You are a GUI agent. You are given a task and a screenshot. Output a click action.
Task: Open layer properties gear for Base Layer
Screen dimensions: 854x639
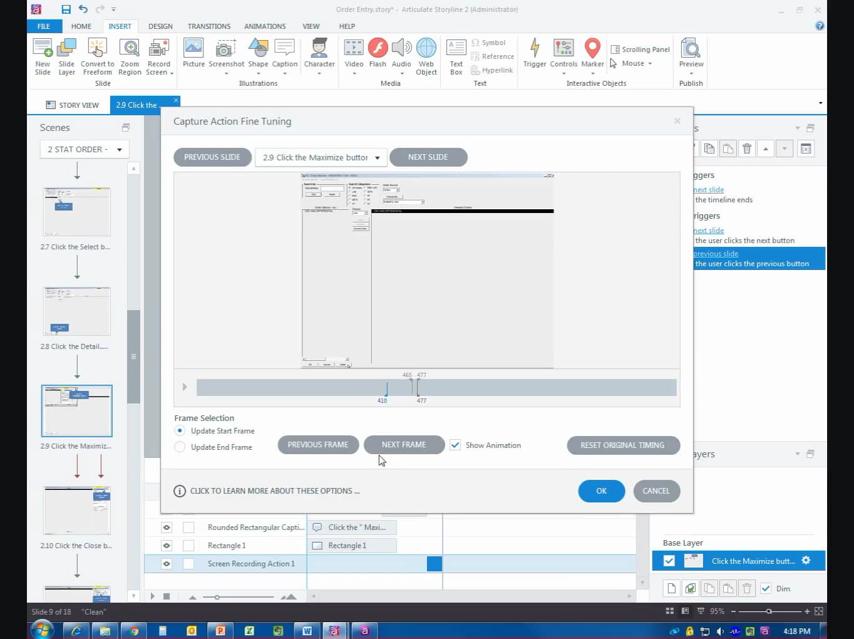click(x=806, y=561)
